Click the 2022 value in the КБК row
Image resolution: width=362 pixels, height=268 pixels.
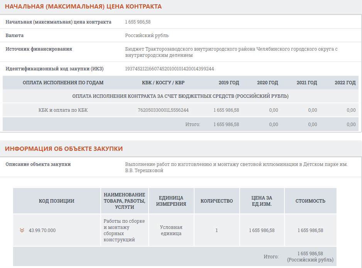click(351, 110)
